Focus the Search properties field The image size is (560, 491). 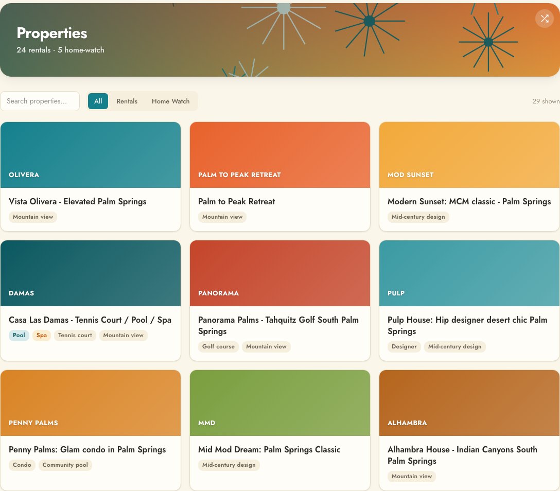(x=40, y=101)
